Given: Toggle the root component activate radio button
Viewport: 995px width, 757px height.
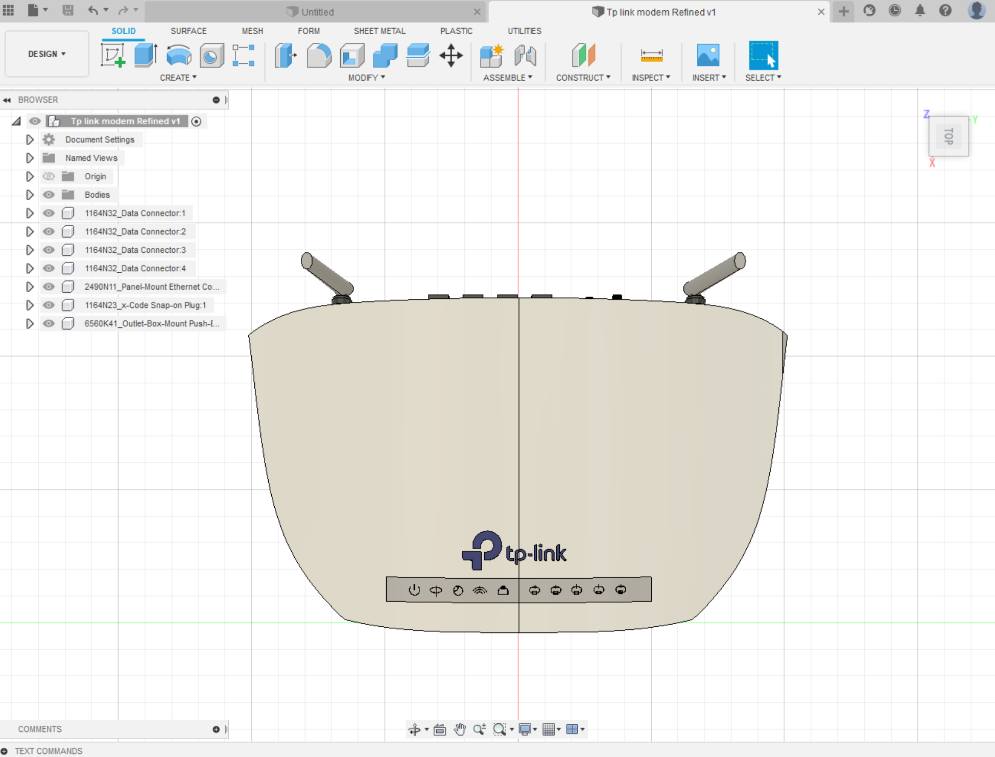Looking at the screenshot, I should [196, 121].
